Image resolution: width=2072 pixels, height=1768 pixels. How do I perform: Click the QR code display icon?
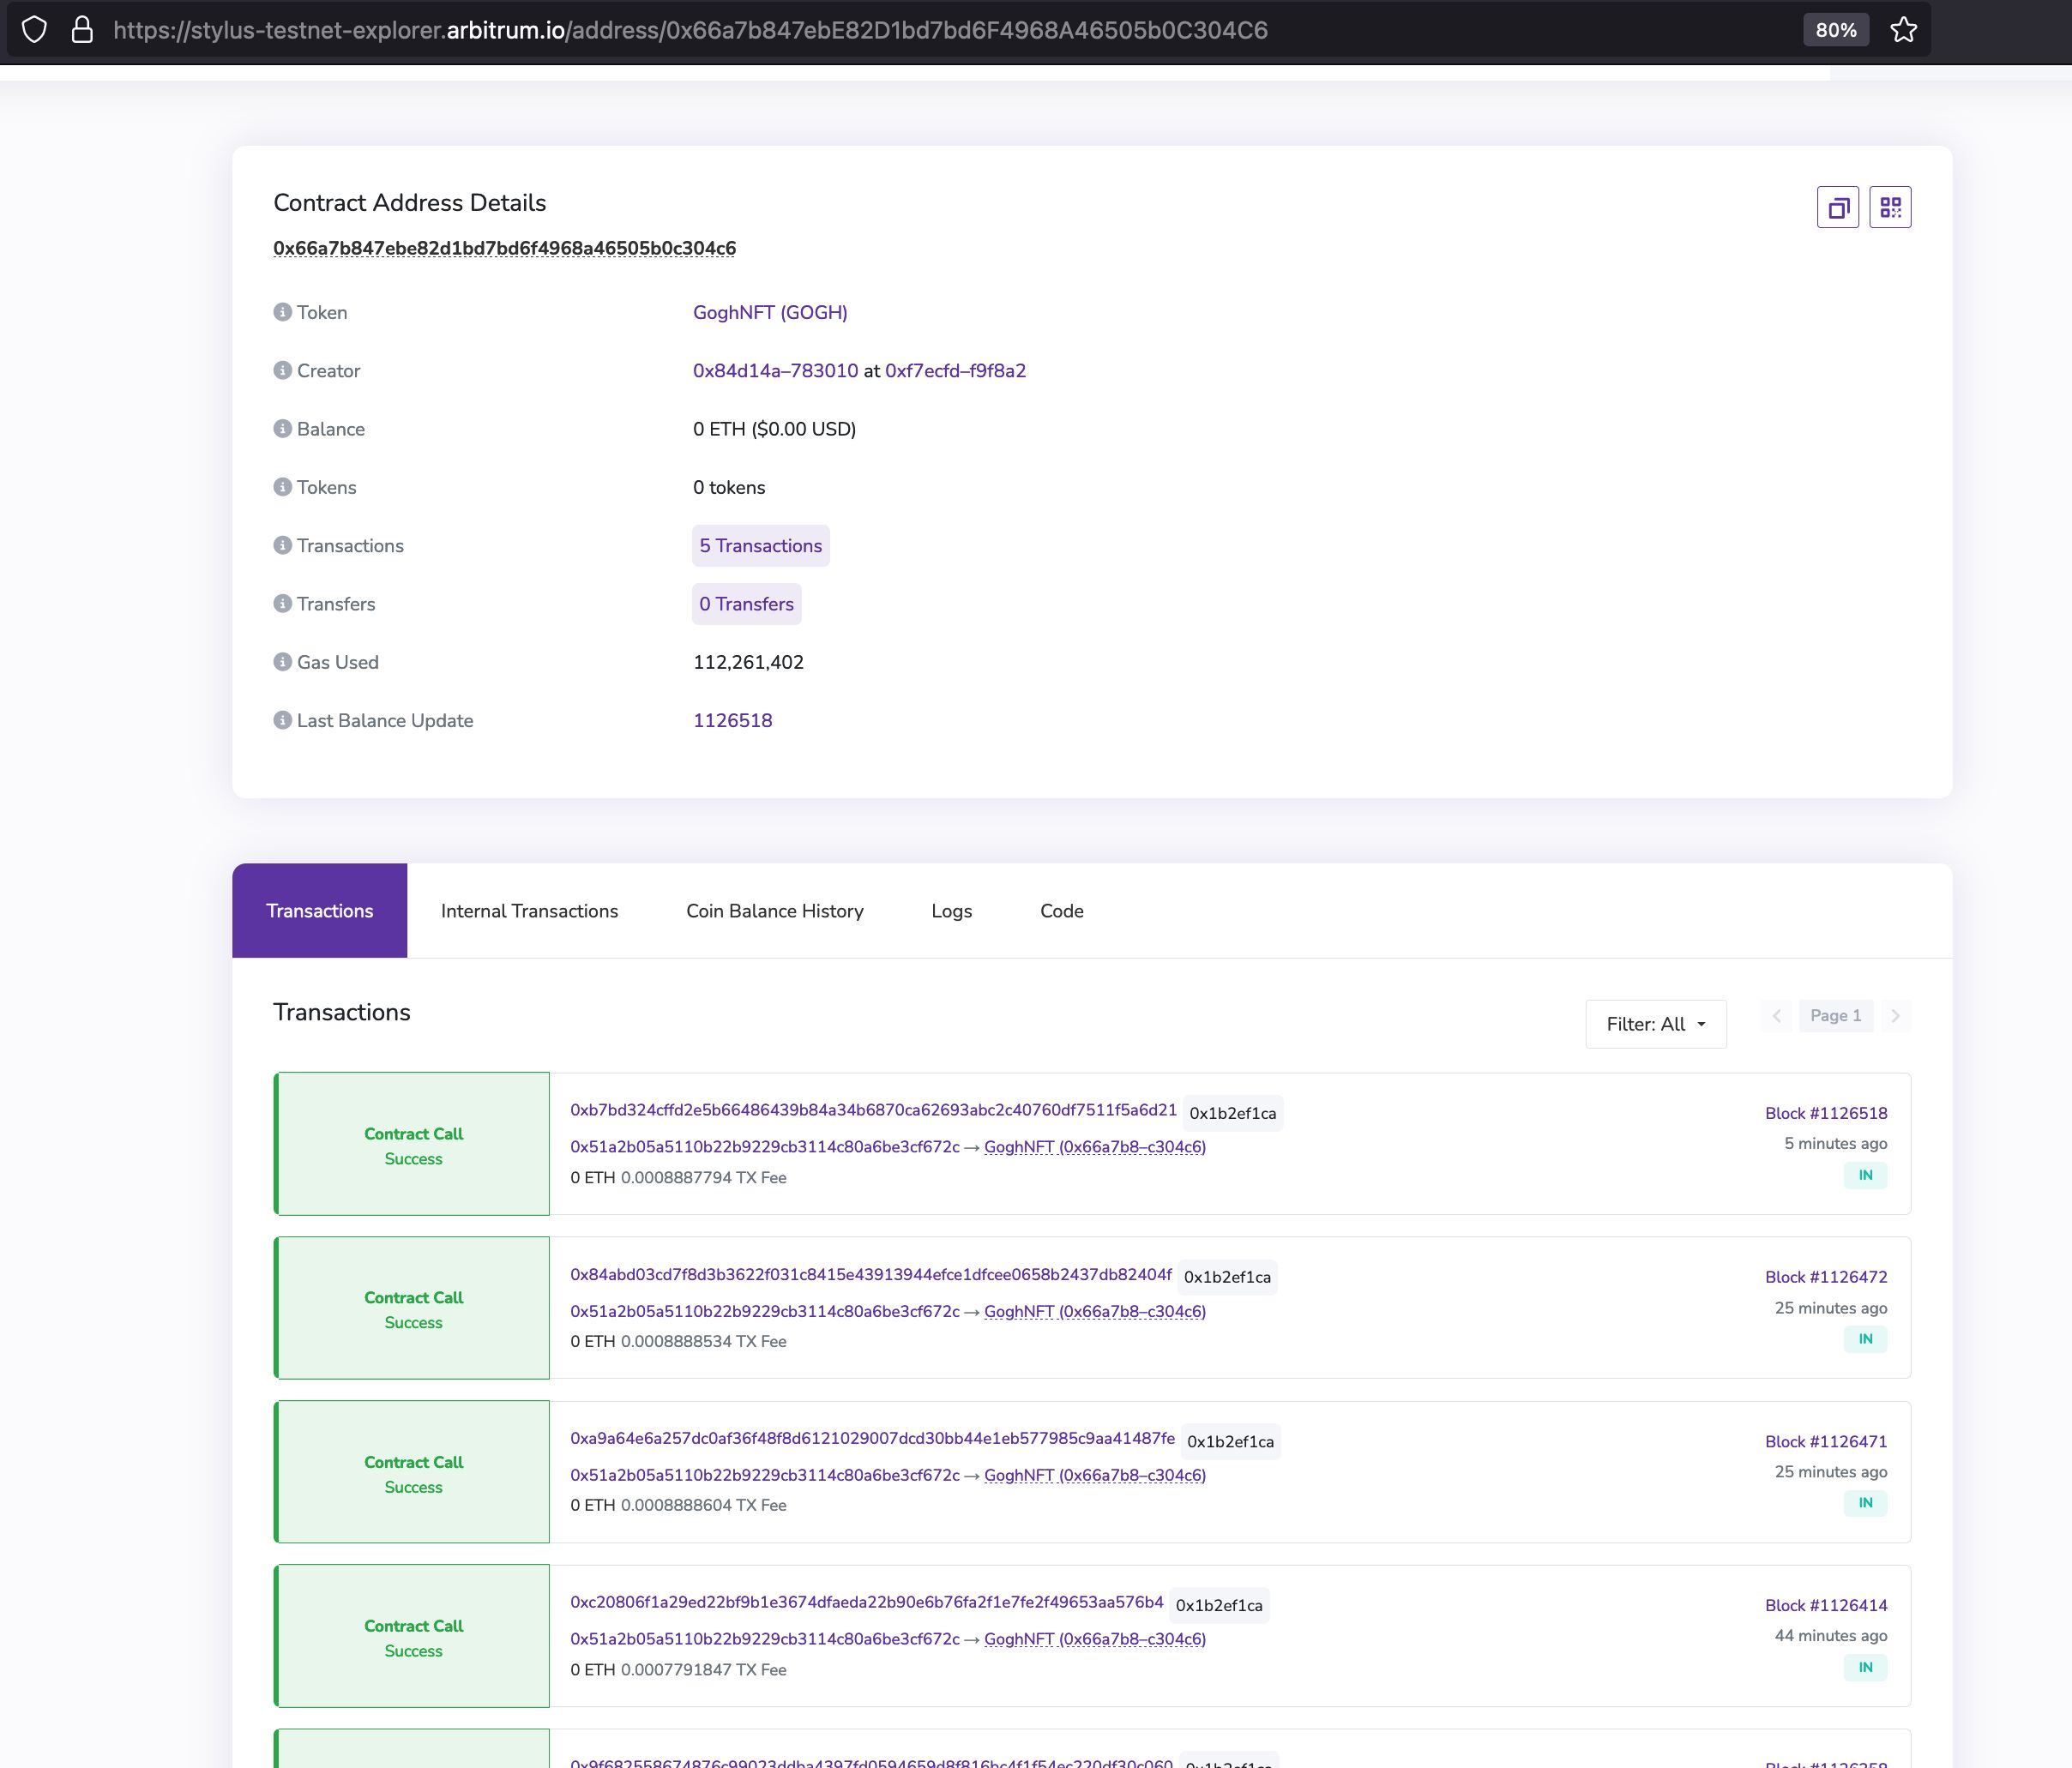[x=1891, y=207]
